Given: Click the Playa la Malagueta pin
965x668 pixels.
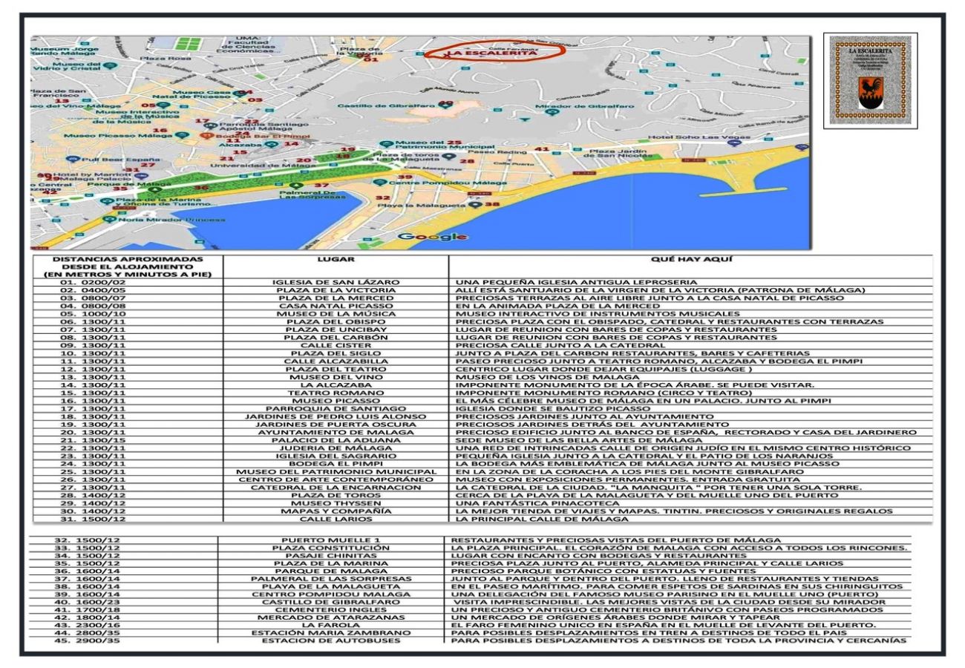Looking at the screenshot, I should tap(474, 204).
